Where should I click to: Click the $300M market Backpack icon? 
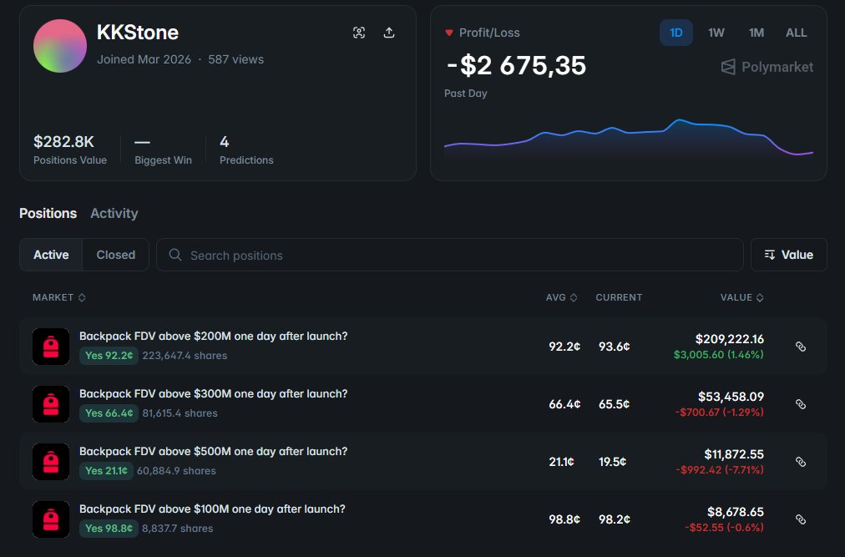tap(51, 404)
